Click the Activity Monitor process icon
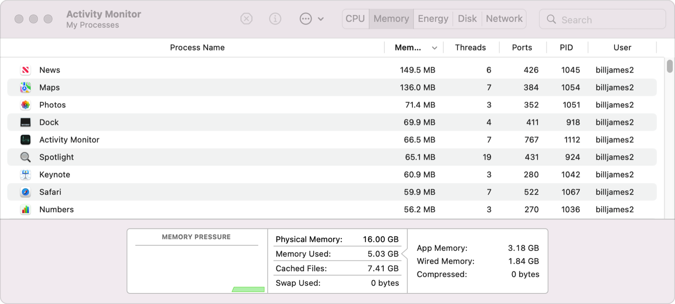The width and height of the screenshot is (675, 304). tap(26, 140)
